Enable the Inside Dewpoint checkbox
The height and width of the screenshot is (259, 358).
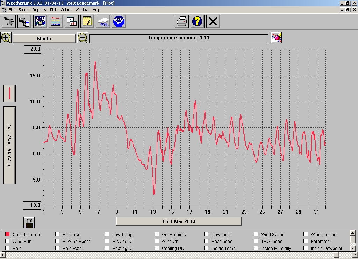pyautogui.click(x=306, y=248)
